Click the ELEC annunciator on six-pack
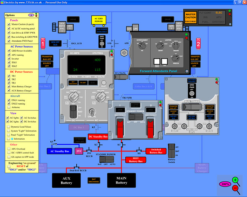The image size is (247, 197). 218,13
